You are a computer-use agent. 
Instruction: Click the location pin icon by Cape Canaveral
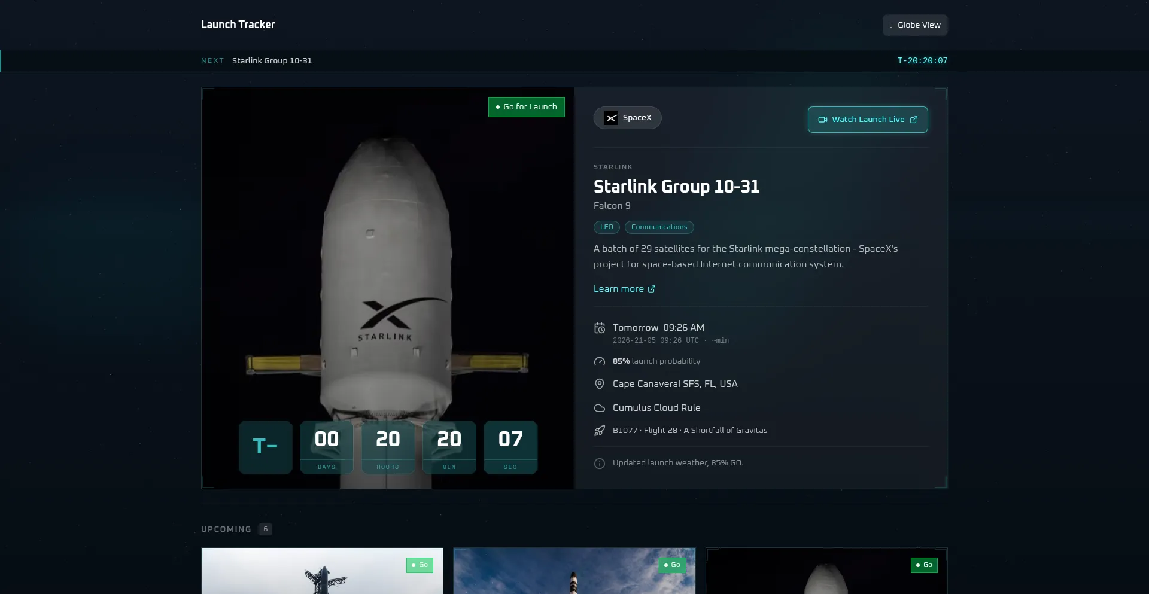[x=600, y=384]
